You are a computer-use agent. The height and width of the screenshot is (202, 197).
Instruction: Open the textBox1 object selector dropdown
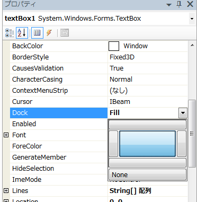click(192, 19)
